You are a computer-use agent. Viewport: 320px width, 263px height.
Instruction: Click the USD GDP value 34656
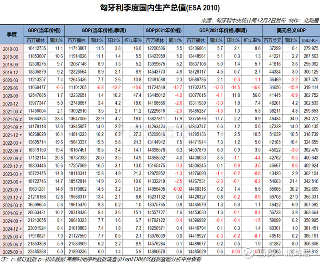pos(275,88)
